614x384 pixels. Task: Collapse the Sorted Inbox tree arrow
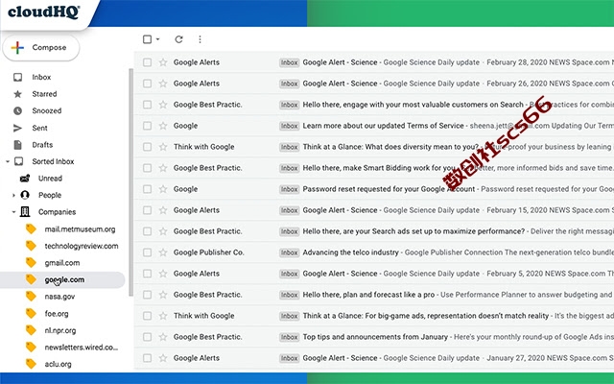[8, 161]
